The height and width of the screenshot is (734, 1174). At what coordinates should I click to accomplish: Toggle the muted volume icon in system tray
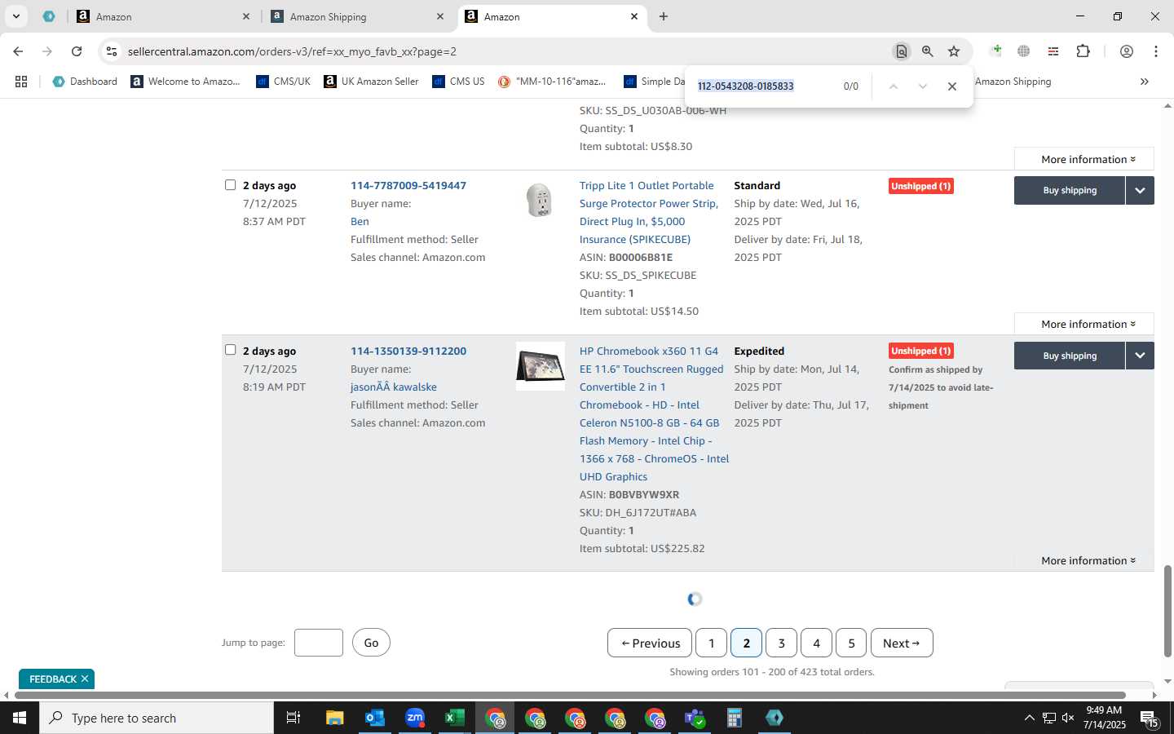click(1068, 718)
